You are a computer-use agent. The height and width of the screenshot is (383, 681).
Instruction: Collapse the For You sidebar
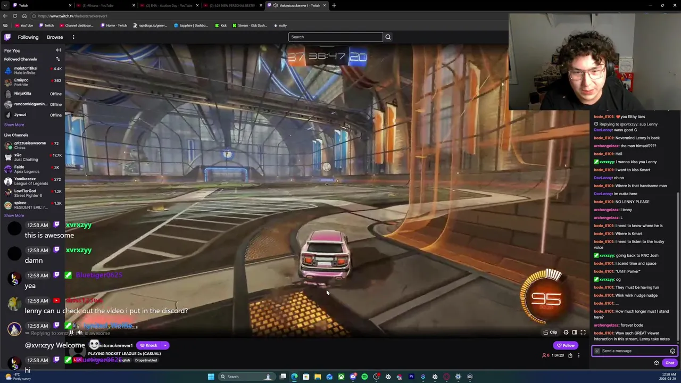pos(58,51)
